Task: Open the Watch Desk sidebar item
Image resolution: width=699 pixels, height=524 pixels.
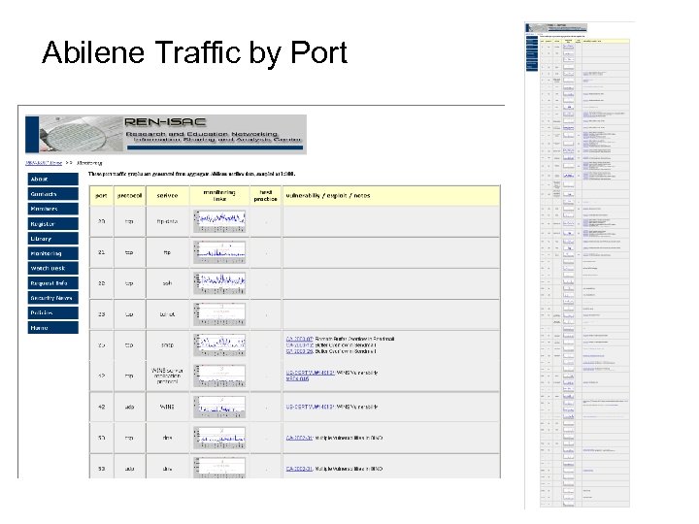Action: click(x=52, y=268)
